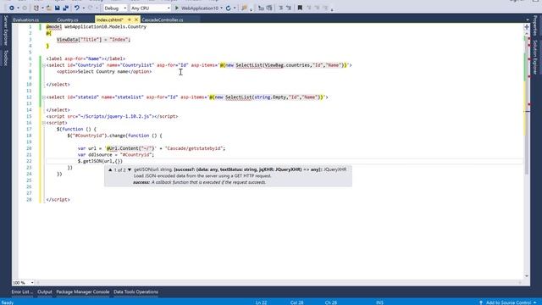Click the uncomment selected lines icon
Viewport: 542px width, 305px height.
click(289, 8)
